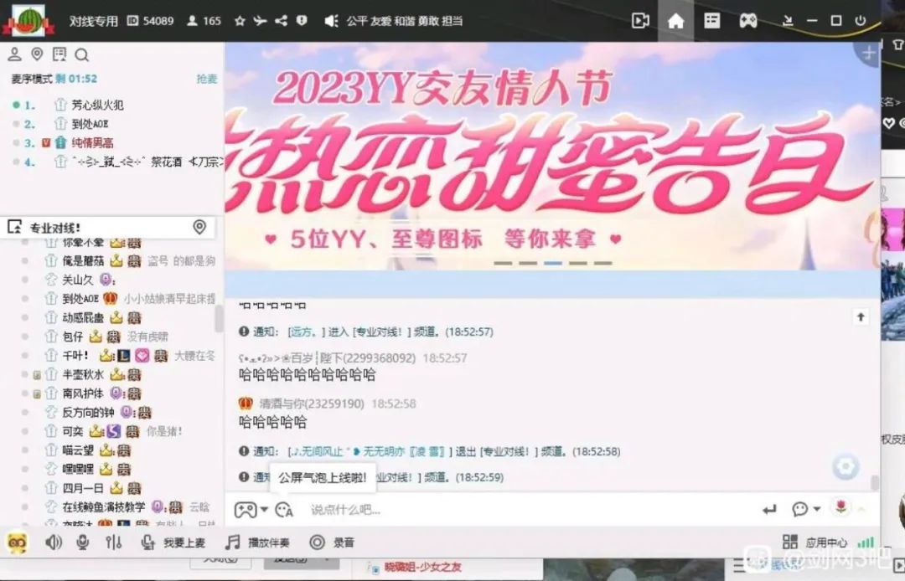Favorite channel with star icon
The image size is (905, 581).
tap(240, 21)
